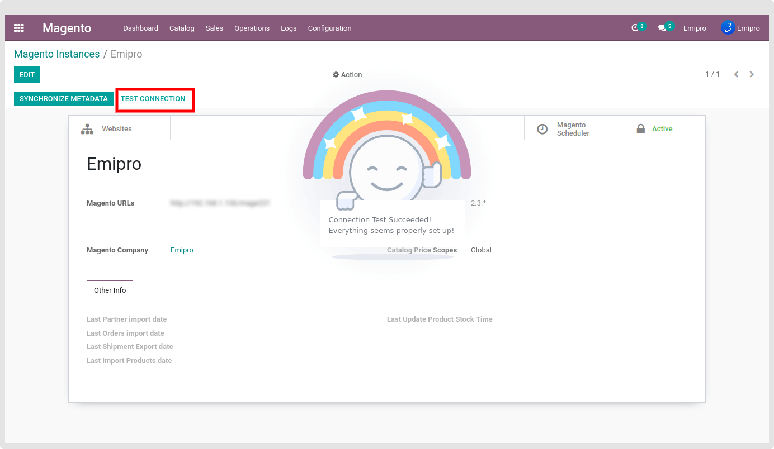Select the Other Info tab
The width and height of the screenshot is (774, 449).
[x=110, y=290]
